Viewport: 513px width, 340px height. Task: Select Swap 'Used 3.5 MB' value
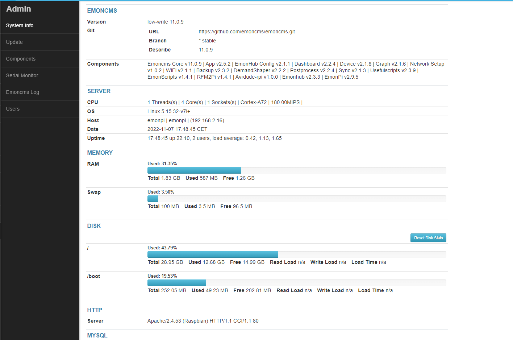click(x=200, y=206)
